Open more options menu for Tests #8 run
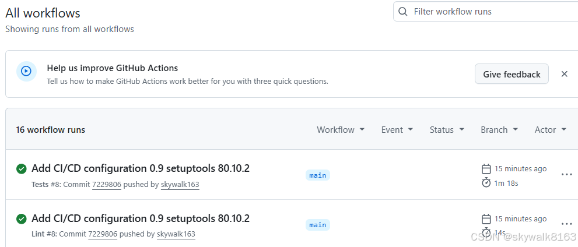The image size is (578, 247). 566,175
